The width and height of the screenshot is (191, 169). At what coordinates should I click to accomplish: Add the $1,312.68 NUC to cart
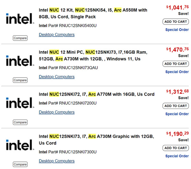175,106
